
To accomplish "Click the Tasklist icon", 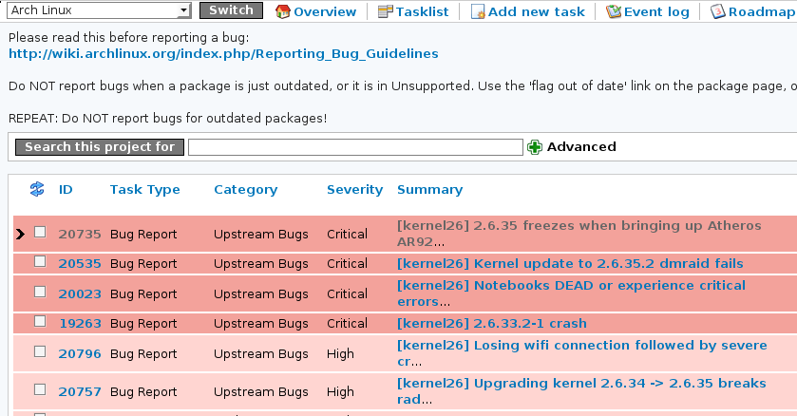I will [x=384, y=11].
